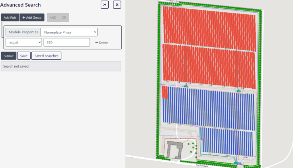Screen dimensions: 293x168
Task: Close the Advanced Search panel
Action: point(117,5)
